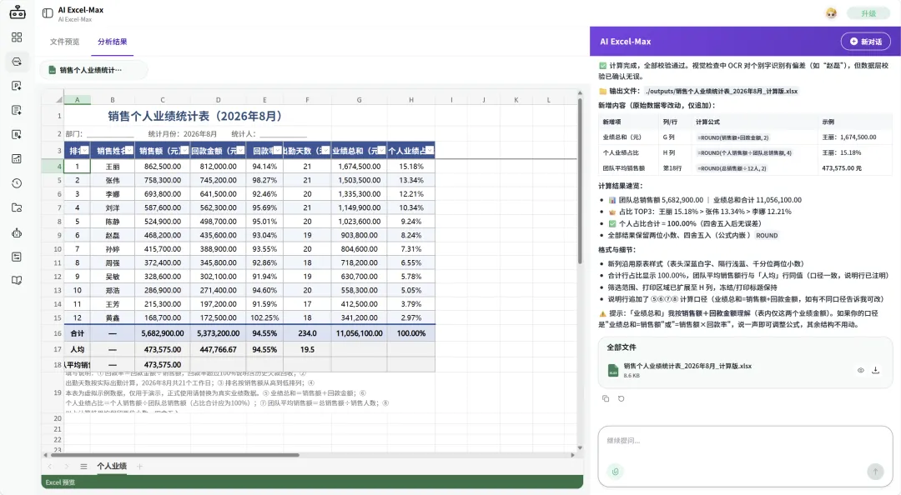Click the horizontal scrollbar under the spreadsheet

(x=174, y=455)
